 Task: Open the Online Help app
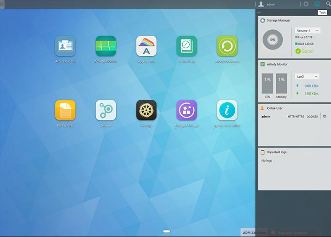click(x=186, y=46)
